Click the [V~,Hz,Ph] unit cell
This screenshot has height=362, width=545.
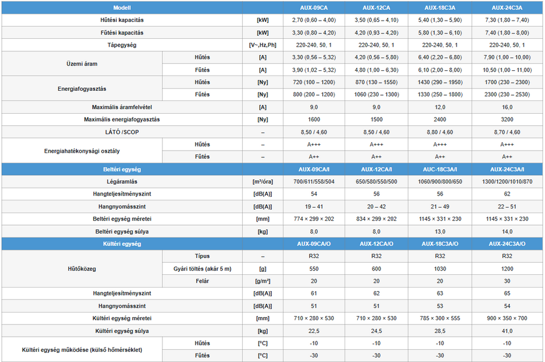point(263,45)
